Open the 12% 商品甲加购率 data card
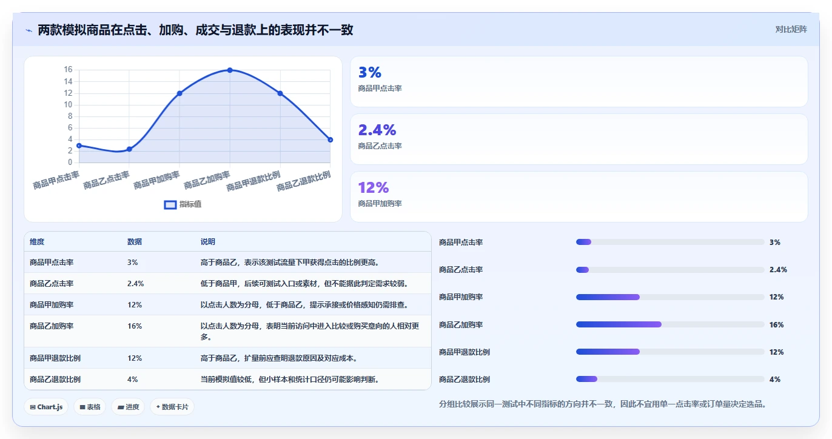The width and height of the screenshot is (832, 439). click(579, 197)
